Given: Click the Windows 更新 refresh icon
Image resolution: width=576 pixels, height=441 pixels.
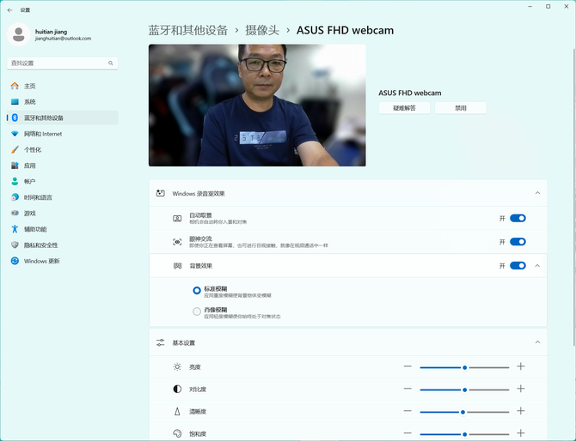Looking at the screenshot, I should 15,261.
